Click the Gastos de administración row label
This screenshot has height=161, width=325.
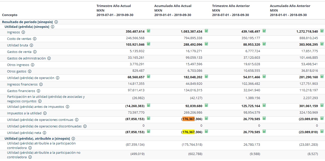click(x=26, y=58)
